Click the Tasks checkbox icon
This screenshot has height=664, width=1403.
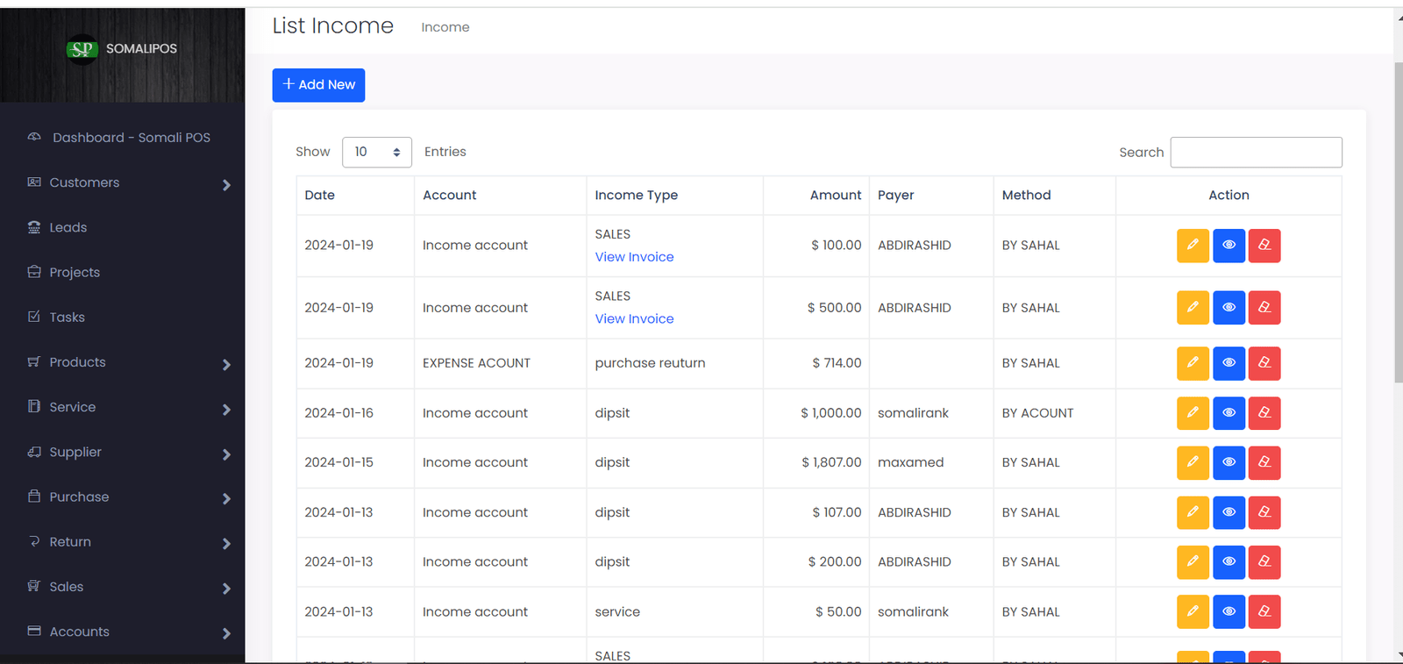pos(34,317)
